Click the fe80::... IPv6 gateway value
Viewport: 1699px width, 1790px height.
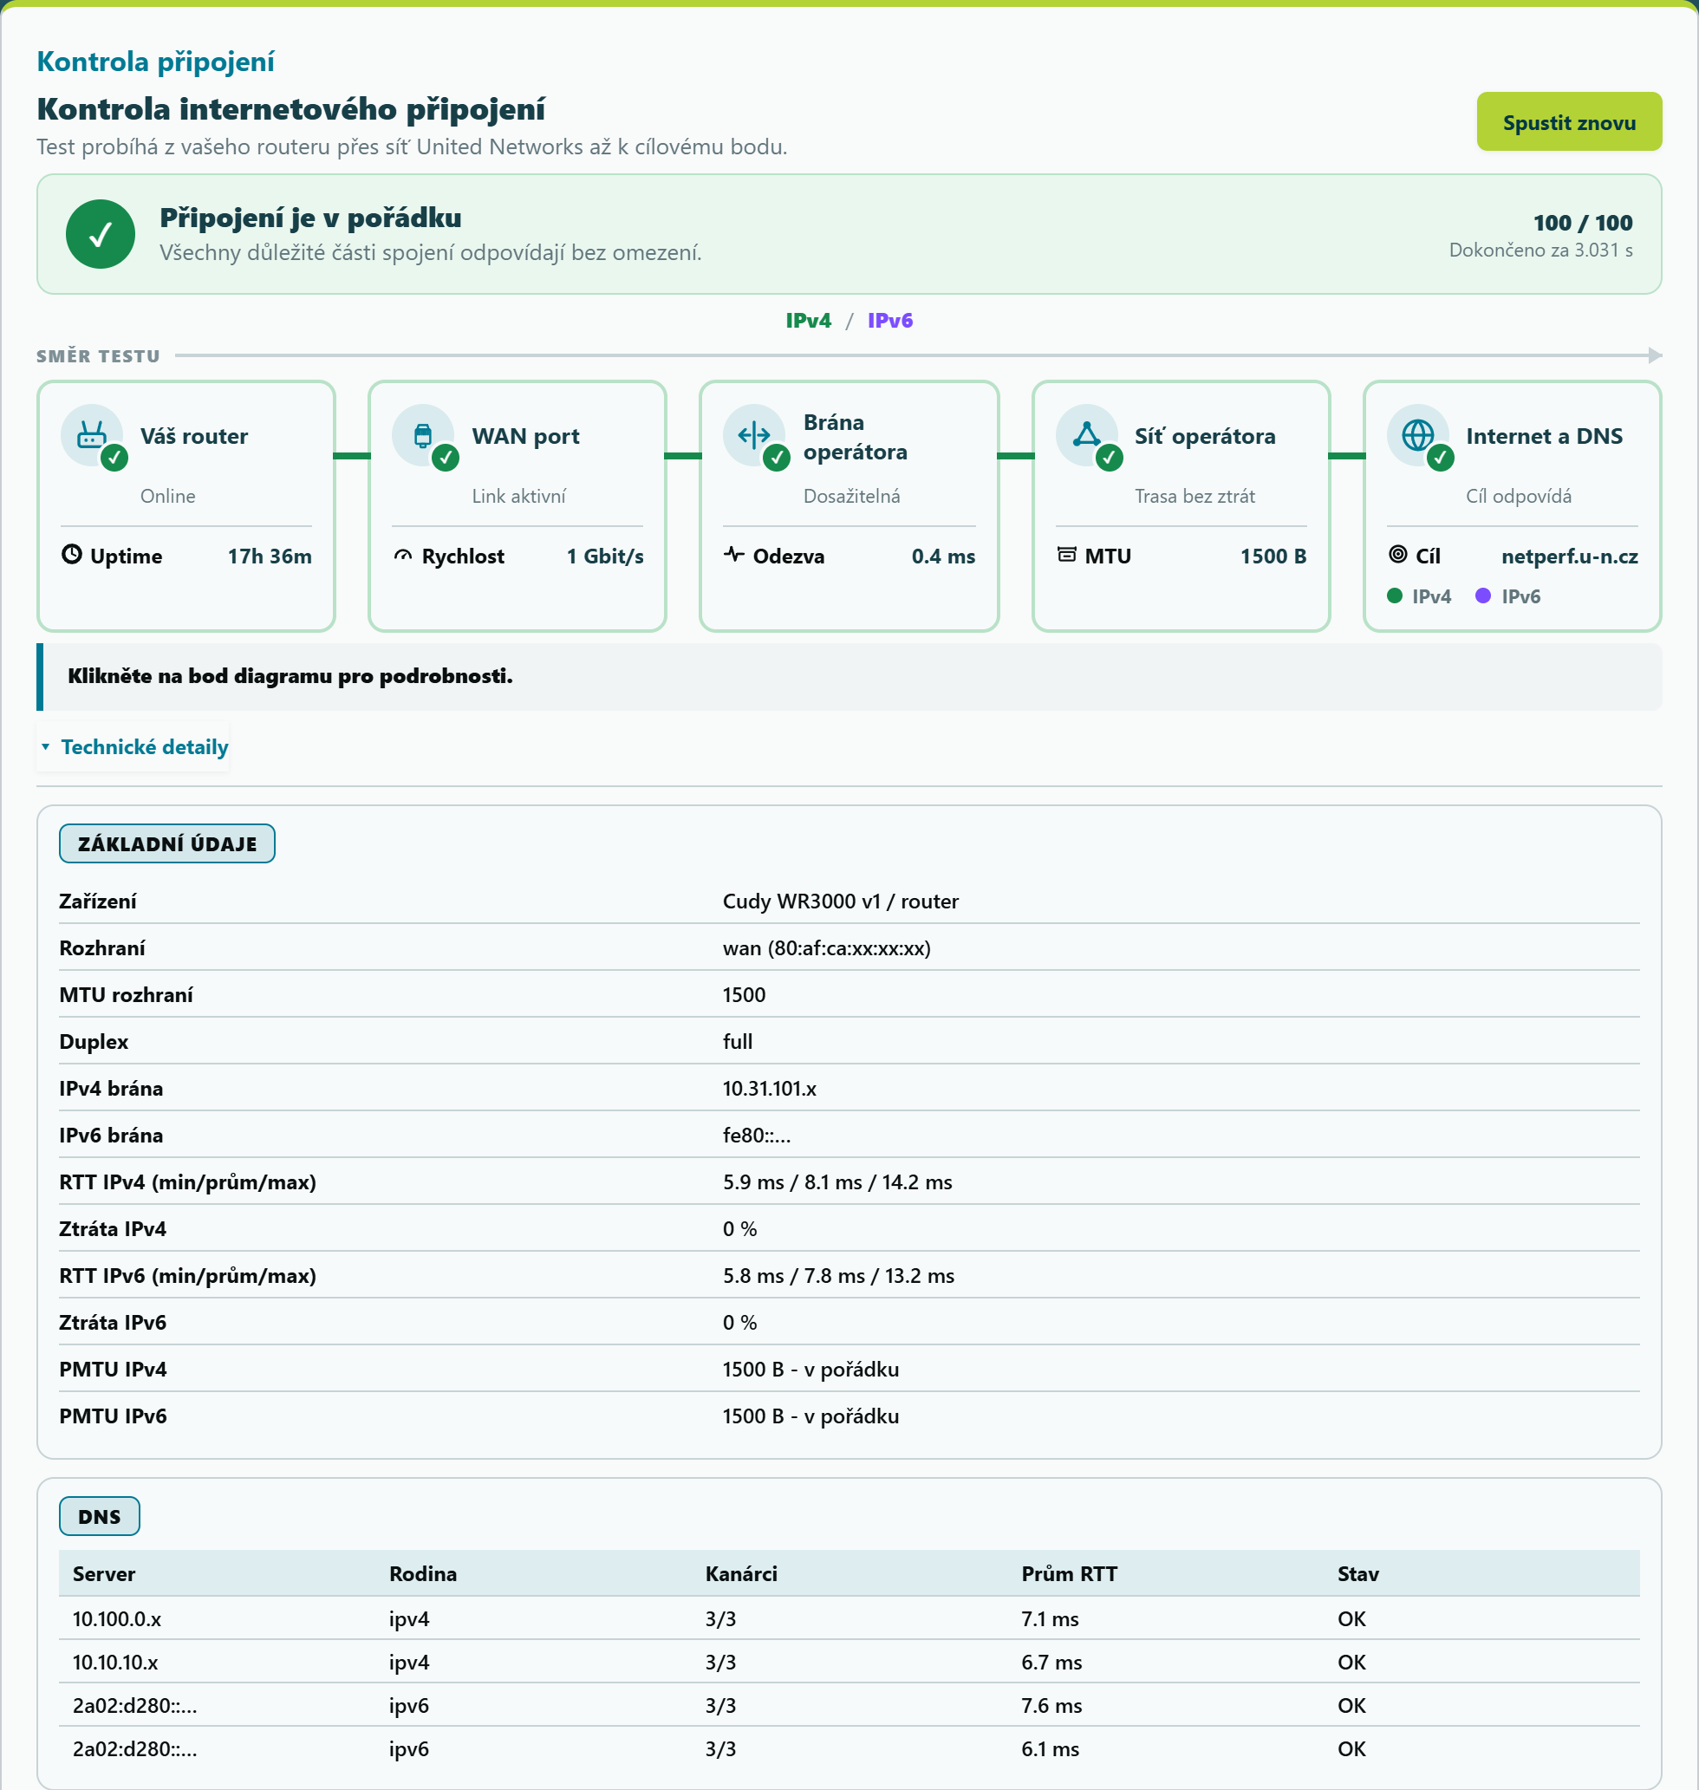point(756,1136)
